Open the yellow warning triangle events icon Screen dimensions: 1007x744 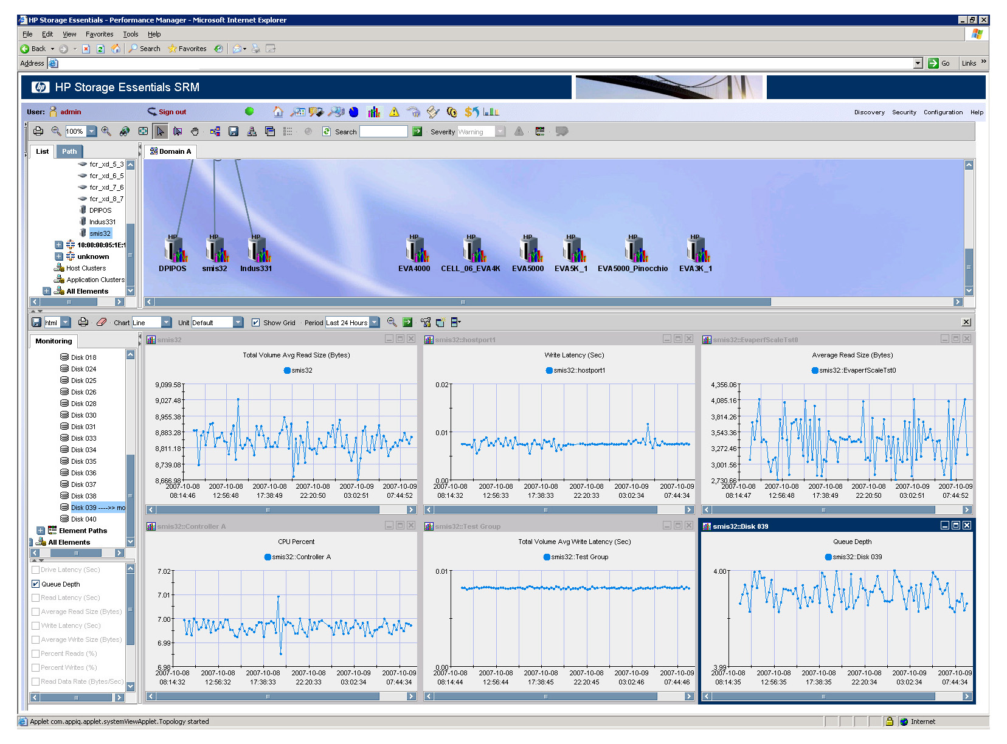394,112
